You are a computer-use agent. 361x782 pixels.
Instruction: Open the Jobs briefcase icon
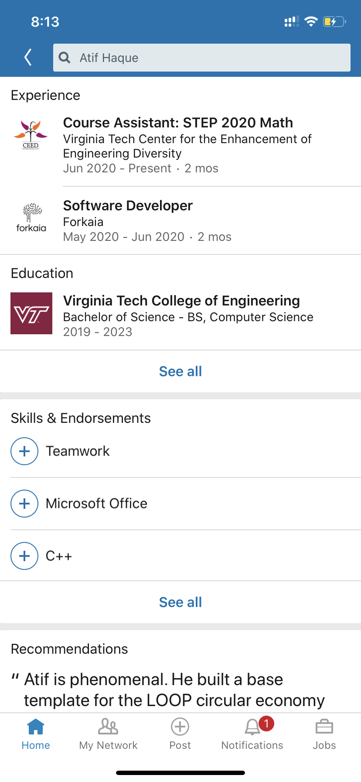324,727
